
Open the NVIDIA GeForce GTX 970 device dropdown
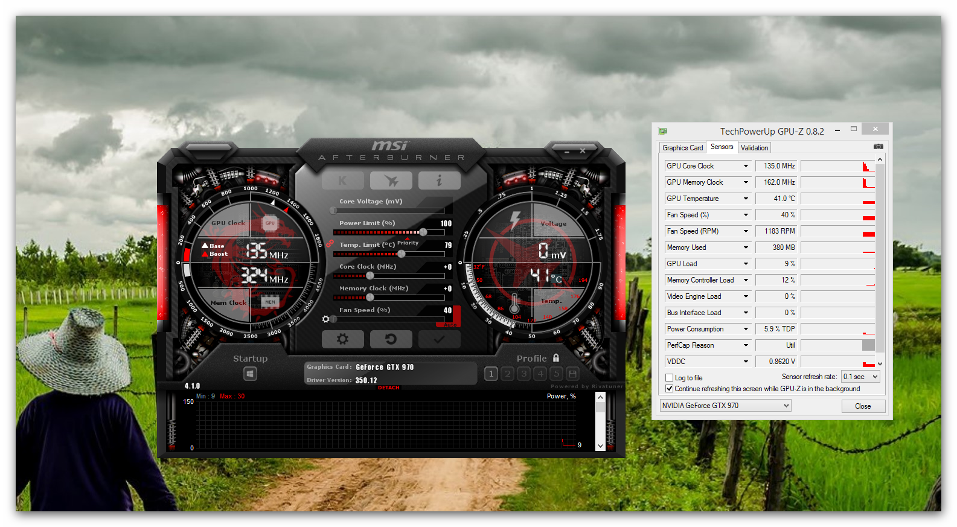coord(725,406)
